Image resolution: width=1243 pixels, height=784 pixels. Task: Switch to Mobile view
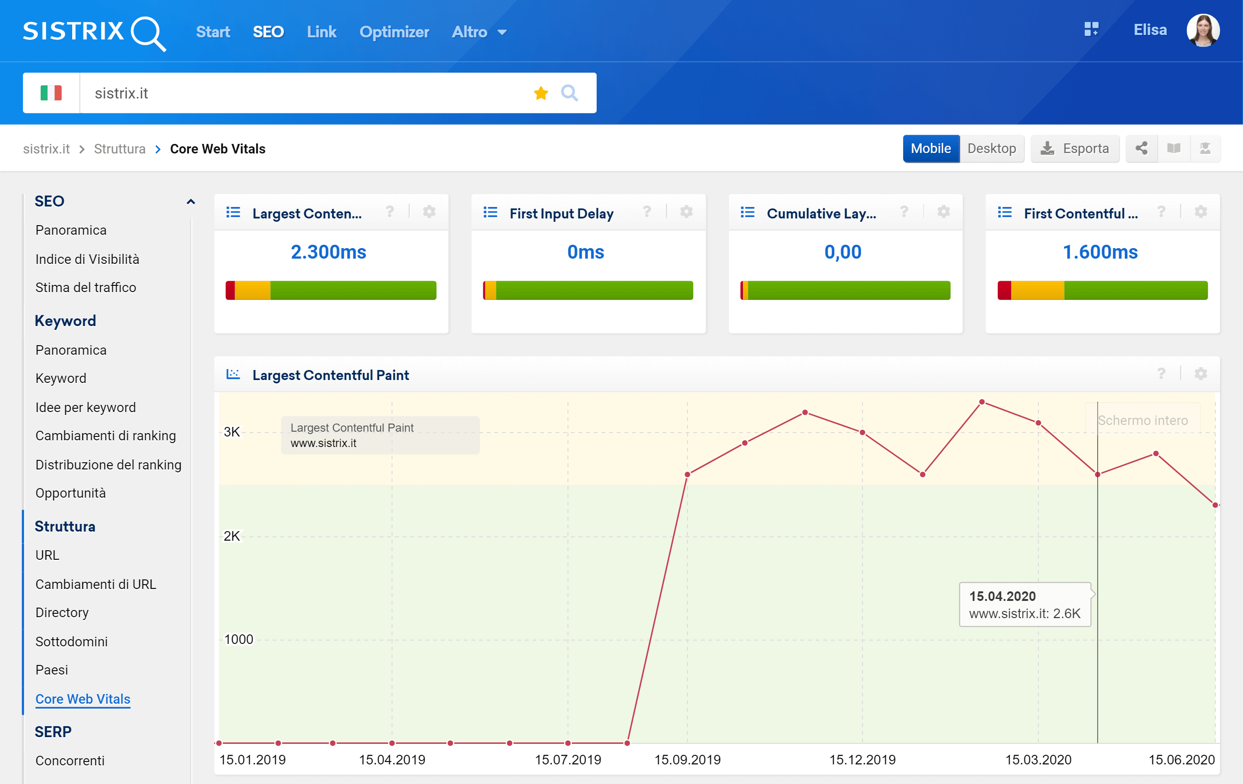[930, 149]
